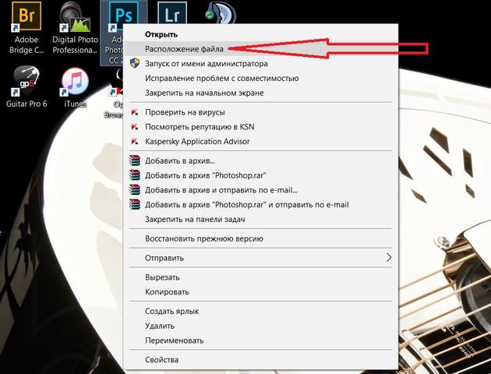The width and height of the screenshot is (491, 374).
Task: Choose Открыть from the context menu
Action: coord(261,34)
